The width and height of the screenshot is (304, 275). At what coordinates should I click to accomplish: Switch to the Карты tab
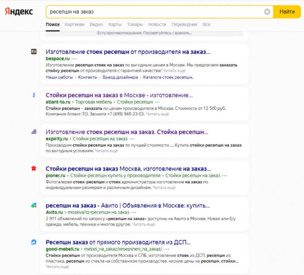pyautogui.click(x=115, y=24)
